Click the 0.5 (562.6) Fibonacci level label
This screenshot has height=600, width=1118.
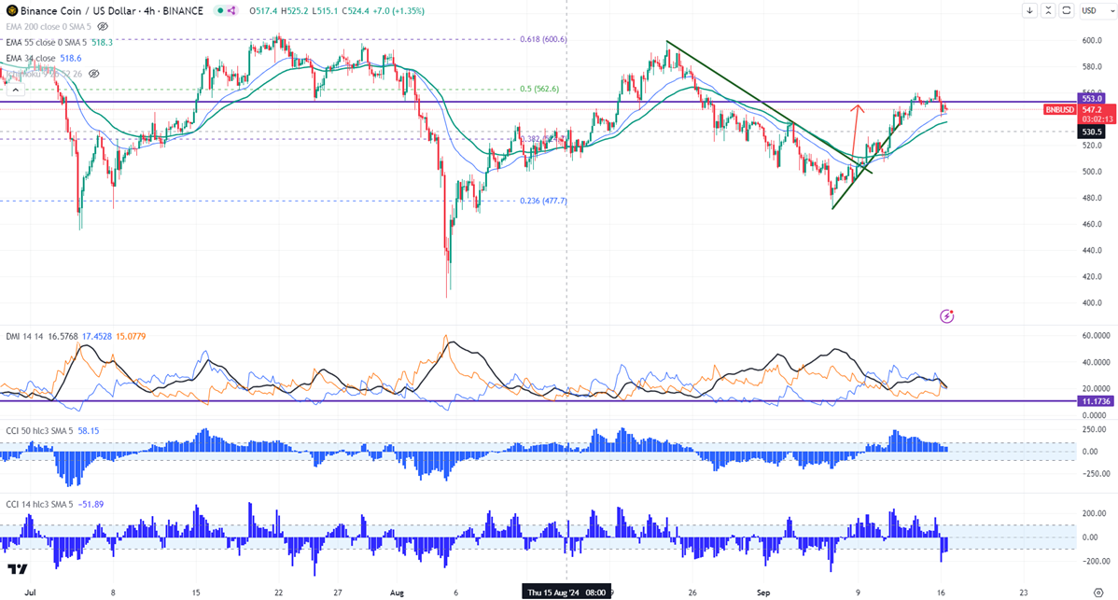coord(539,89)
